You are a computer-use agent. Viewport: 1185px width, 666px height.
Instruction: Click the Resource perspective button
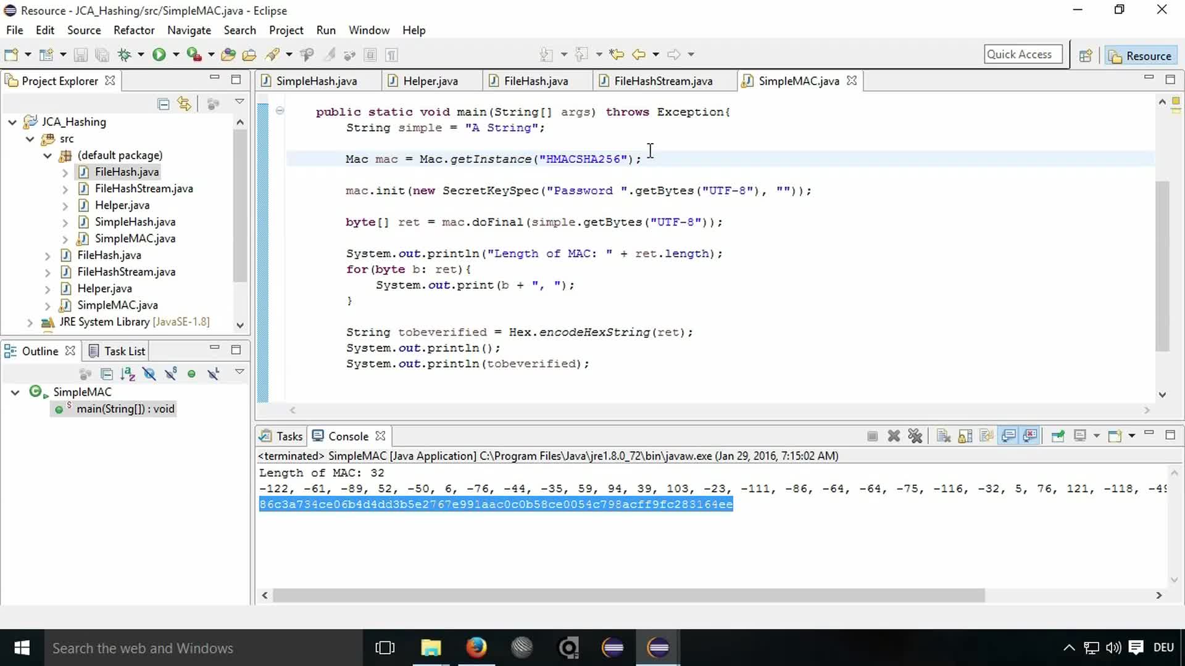(1141, 55)
